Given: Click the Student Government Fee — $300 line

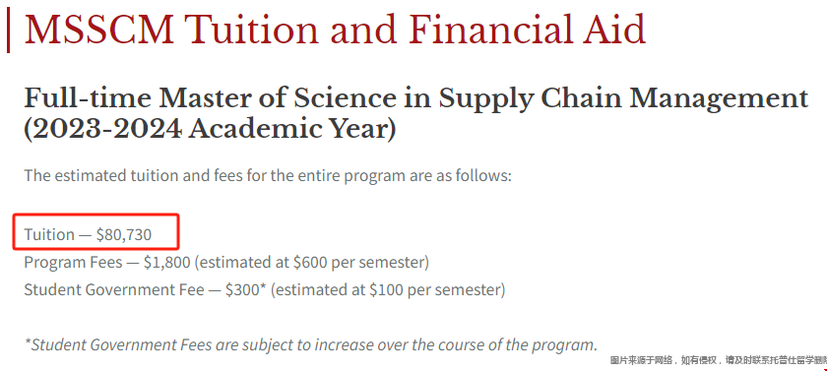Looking at the screenshot, I should 265,290.
